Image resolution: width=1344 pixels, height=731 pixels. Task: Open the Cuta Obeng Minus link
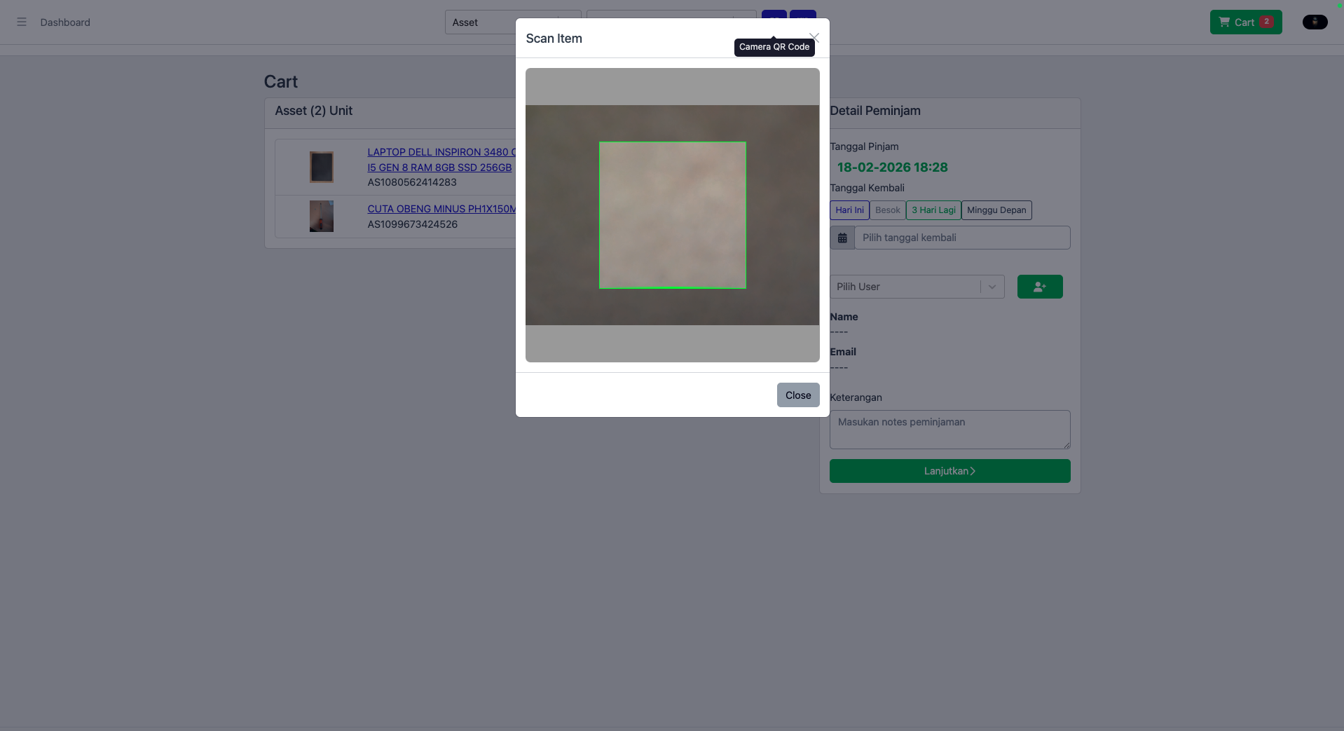click(x=441, y=209)
